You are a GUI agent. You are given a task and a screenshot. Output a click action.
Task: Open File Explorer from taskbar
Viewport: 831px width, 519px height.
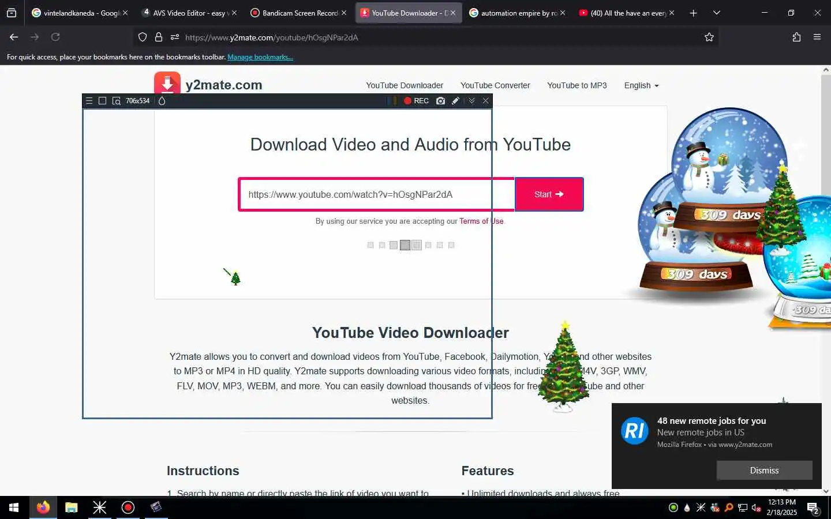click(72, 507)
